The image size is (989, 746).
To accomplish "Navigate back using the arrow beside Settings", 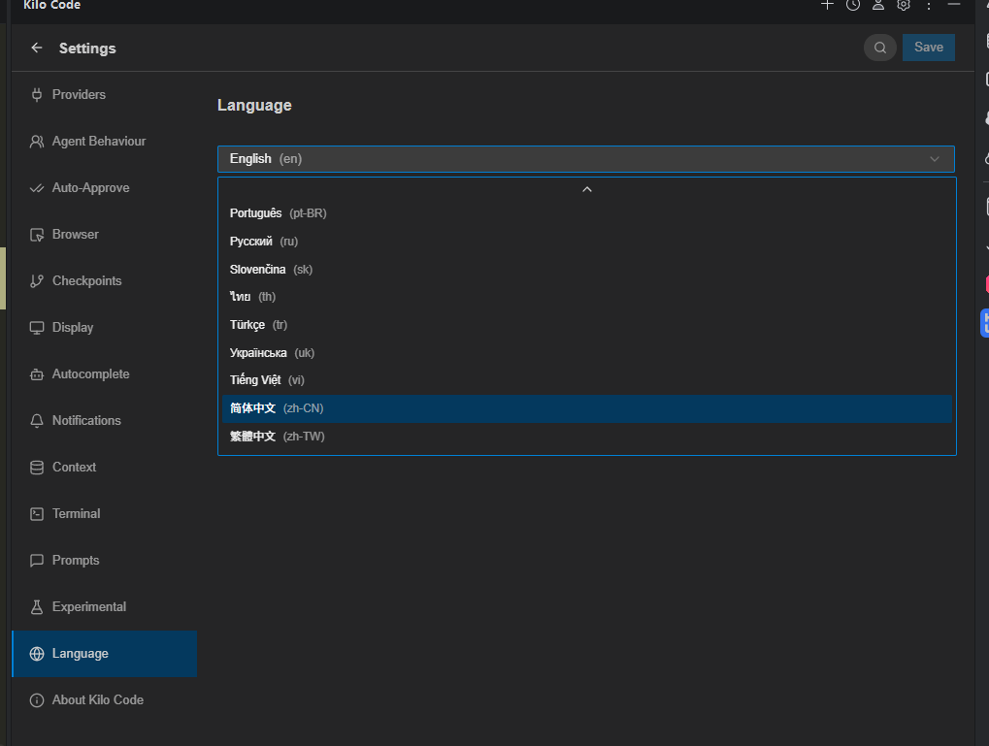I will point(36,47).
